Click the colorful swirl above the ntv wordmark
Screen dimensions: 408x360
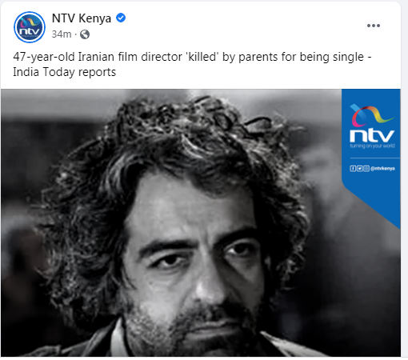point(372,115)
